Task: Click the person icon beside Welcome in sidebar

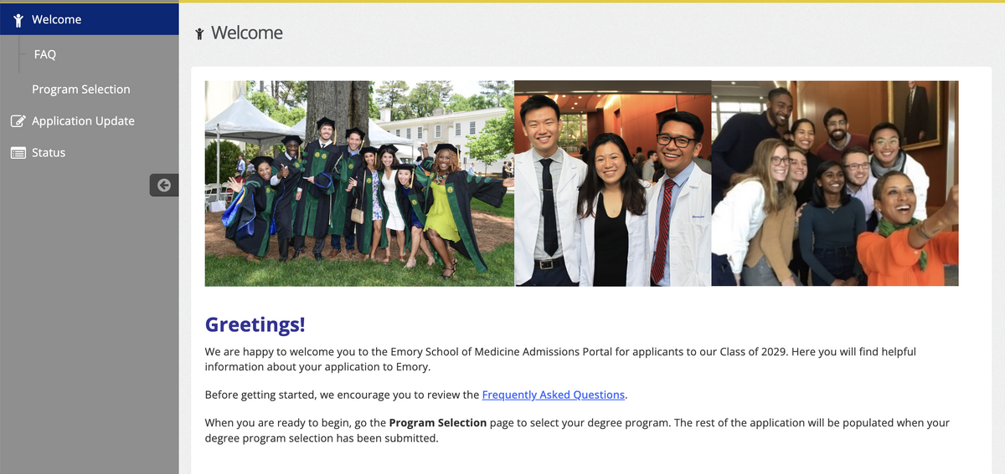Action: [x=18, y=20]
